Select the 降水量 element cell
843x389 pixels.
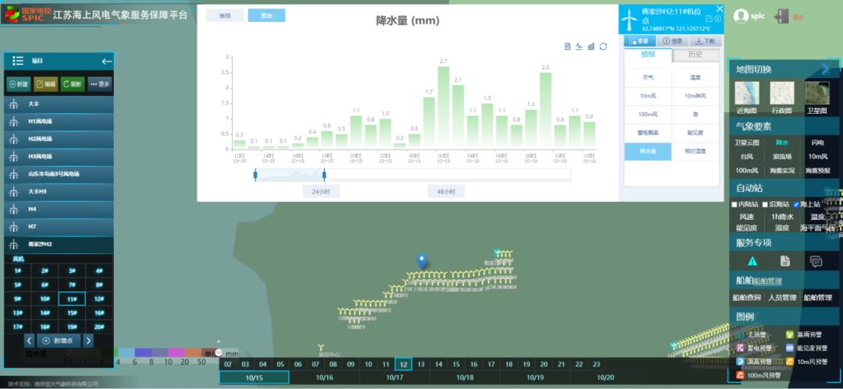point(648,151)
